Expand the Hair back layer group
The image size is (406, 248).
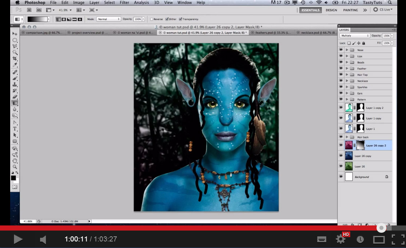click(x=347, y=137)
